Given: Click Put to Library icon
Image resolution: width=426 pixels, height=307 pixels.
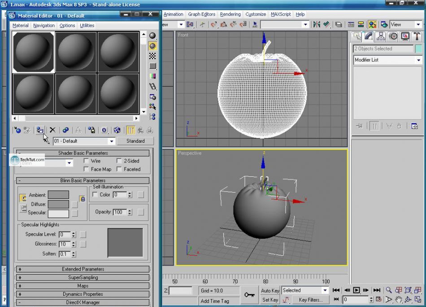Looking at the screenshot, I should click(x=91, y=130).
